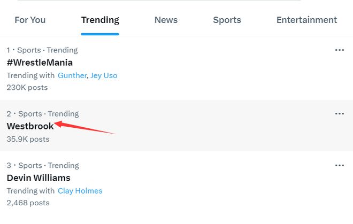The height and width of the screenshot is (224, 353).
Task: Switch to the Entertainment tab
Action: [x=306, y=20]
